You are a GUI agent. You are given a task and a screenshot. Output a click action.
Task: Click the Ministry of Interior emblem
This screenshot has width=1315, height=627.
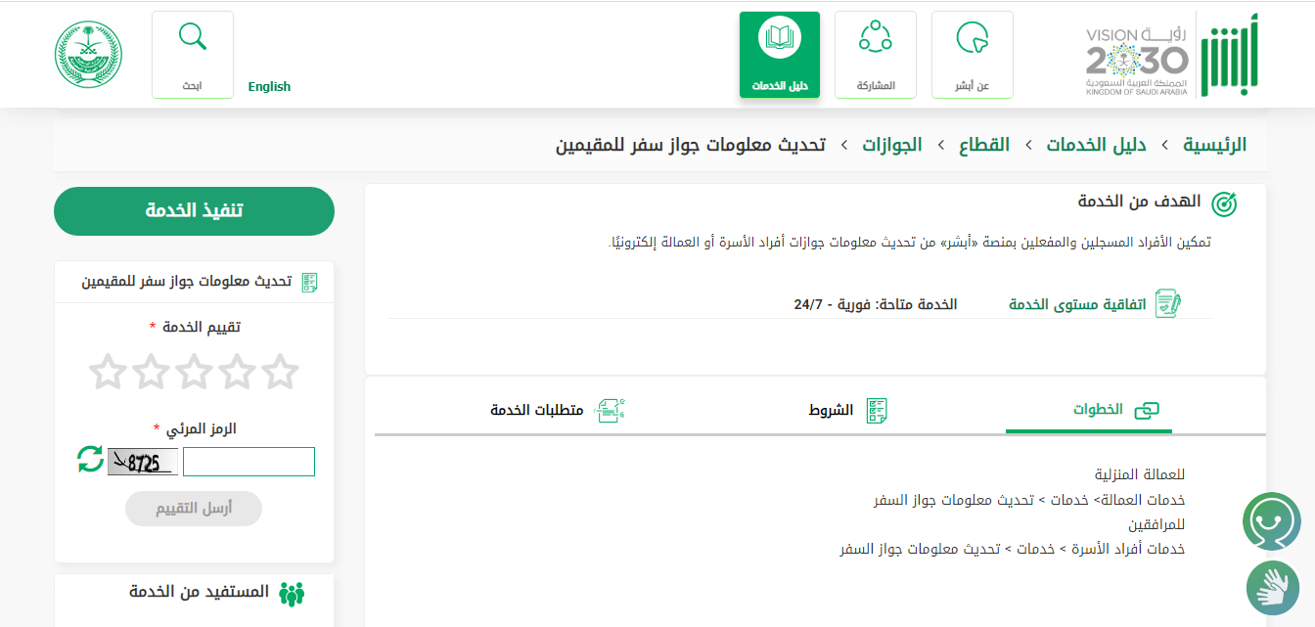88,55
